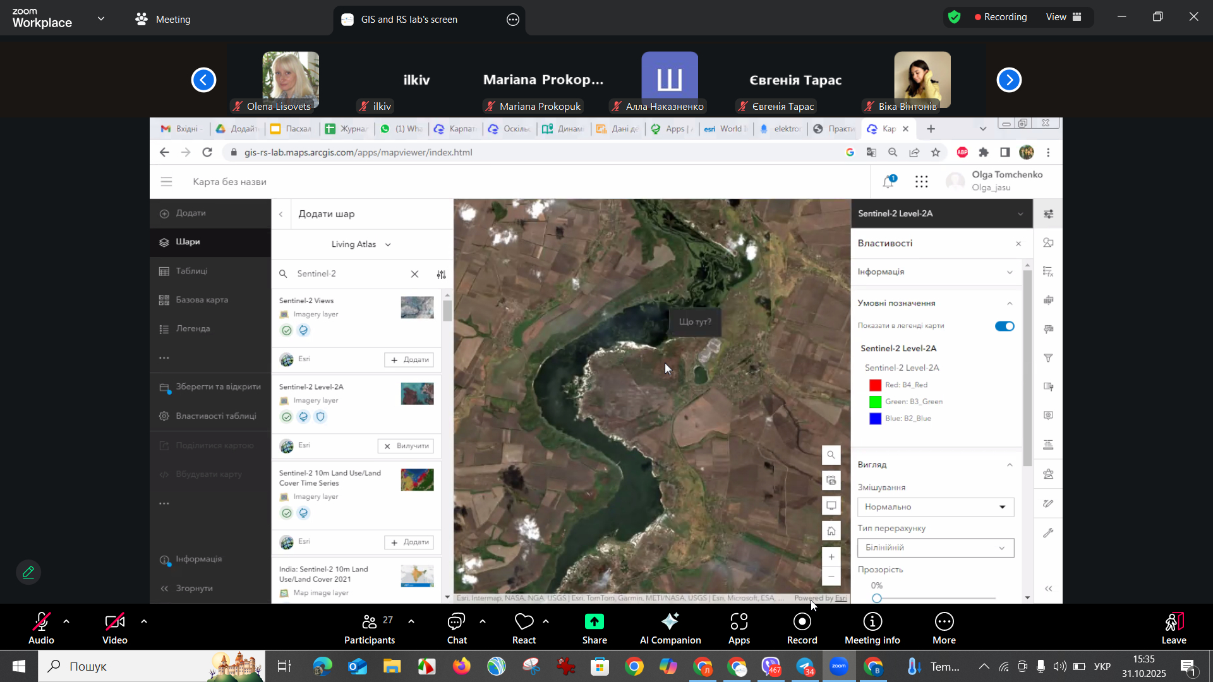Expand the Інформація section
This screenshot has height=682, width=1213.
pos(935,272)
